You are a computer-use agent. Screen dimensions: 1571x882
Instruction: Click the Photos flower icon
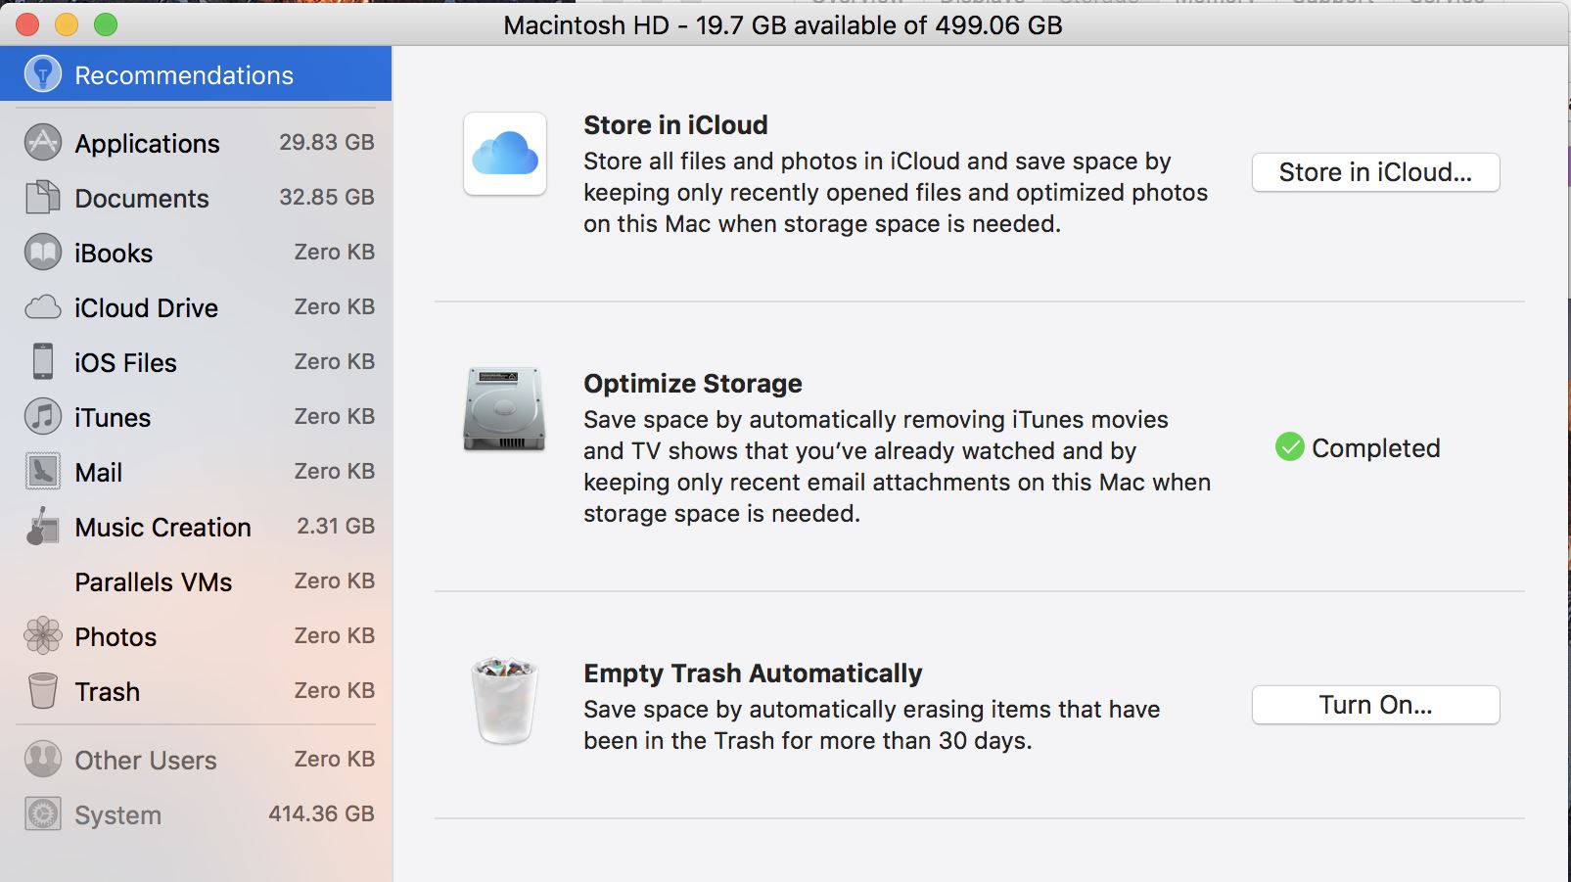pos(43,636)
